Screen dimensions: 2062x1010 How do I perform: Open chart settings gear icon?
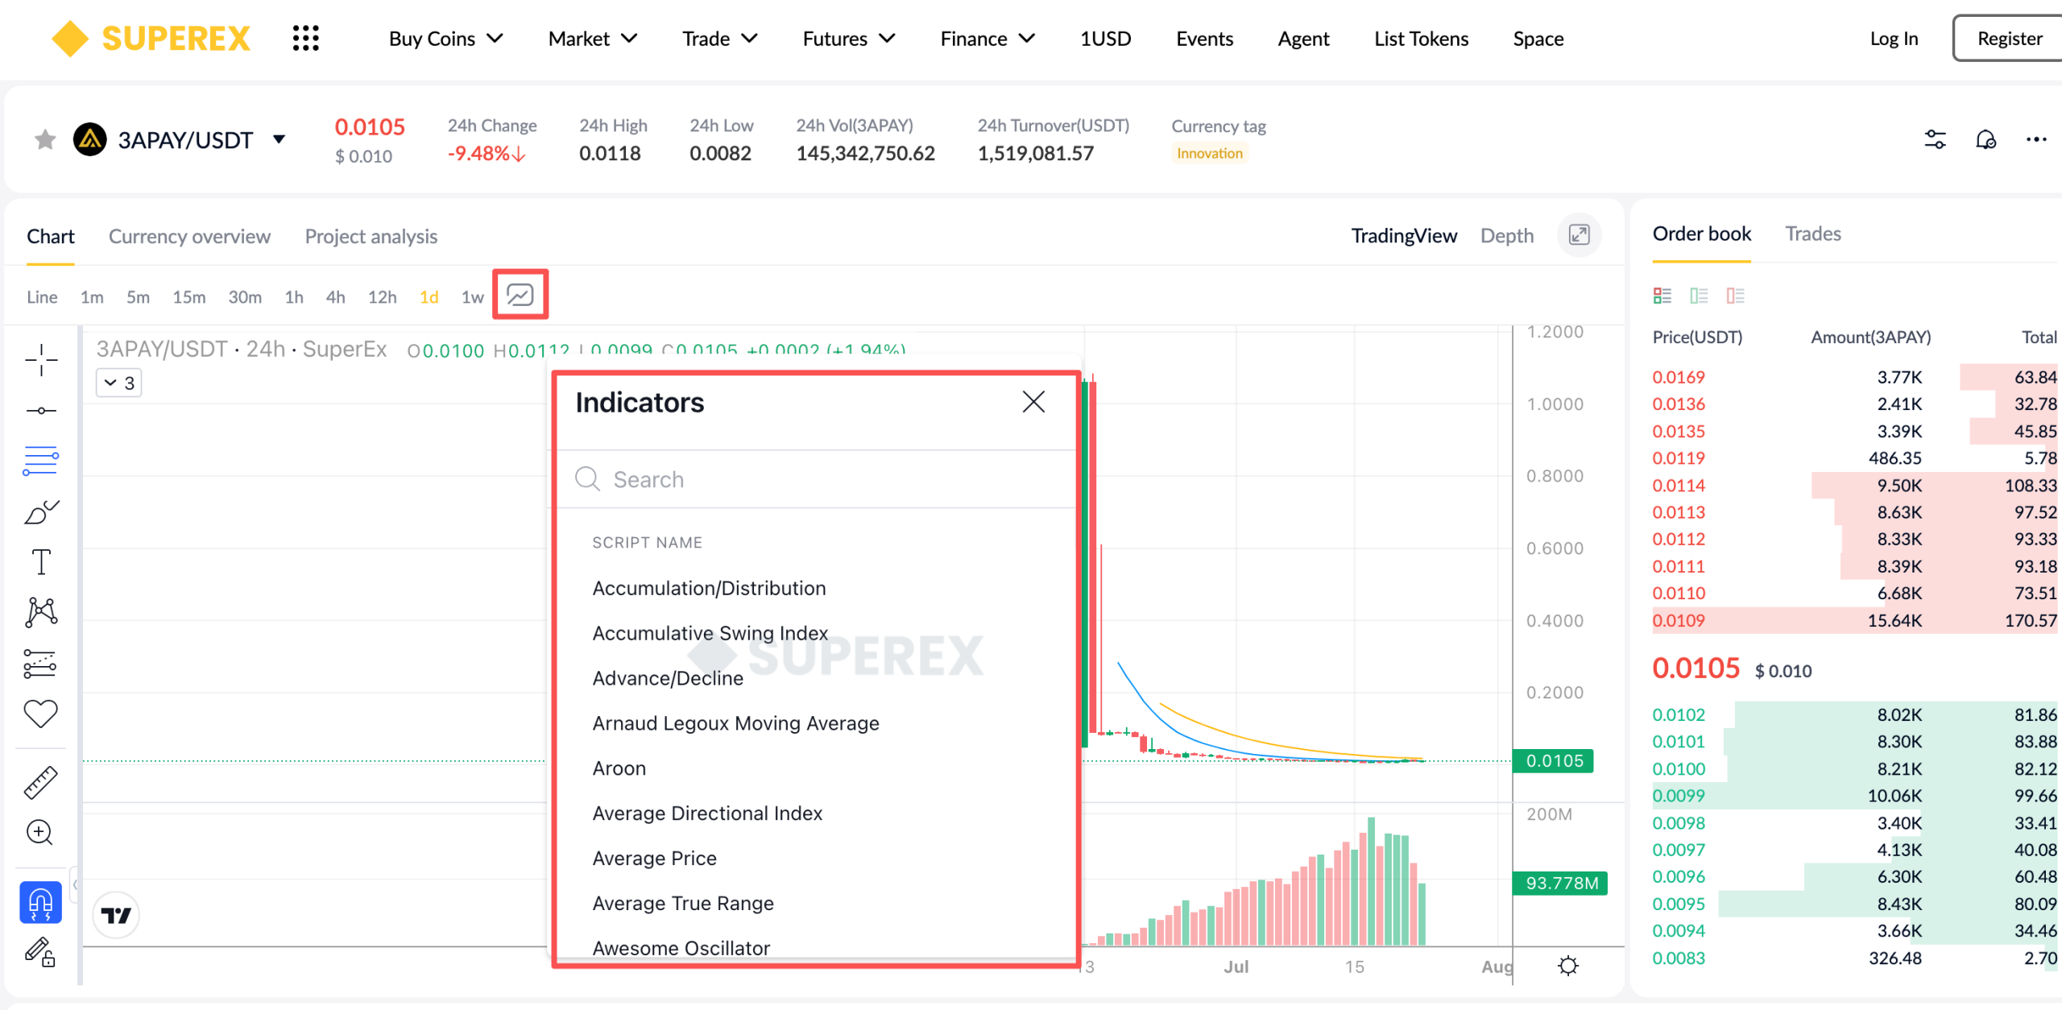[1567, 965]
